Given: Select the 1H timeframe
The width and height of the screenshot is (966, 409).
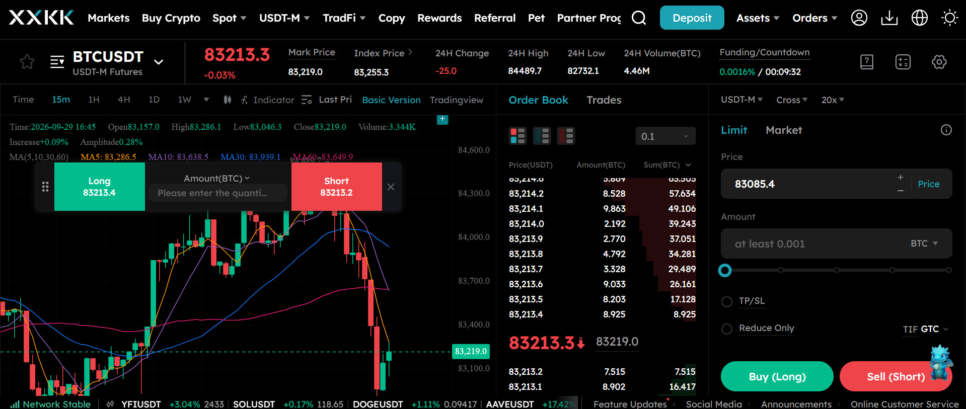Looking at the screenshot, I should tap(94, 100).
